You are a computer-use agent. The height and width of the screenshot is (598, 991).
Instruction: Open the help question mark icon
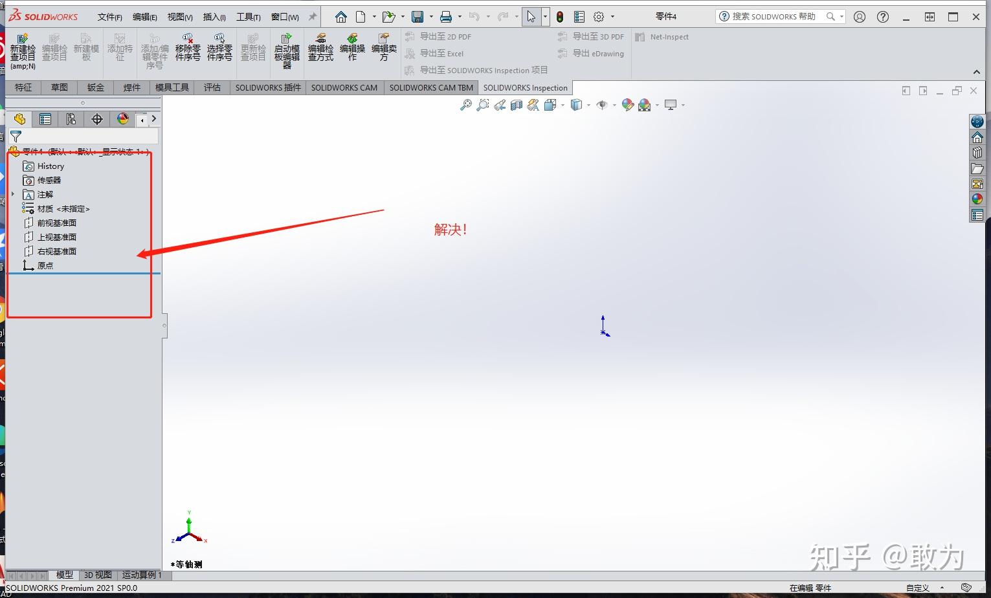883,17
